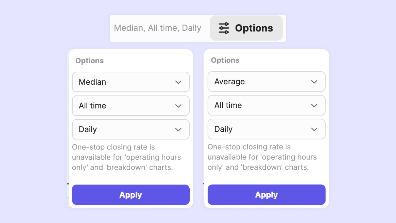This screenshot has width=396, height=223.
Task: Click the chevron arrow beside Average
Action: click(314, 82)
